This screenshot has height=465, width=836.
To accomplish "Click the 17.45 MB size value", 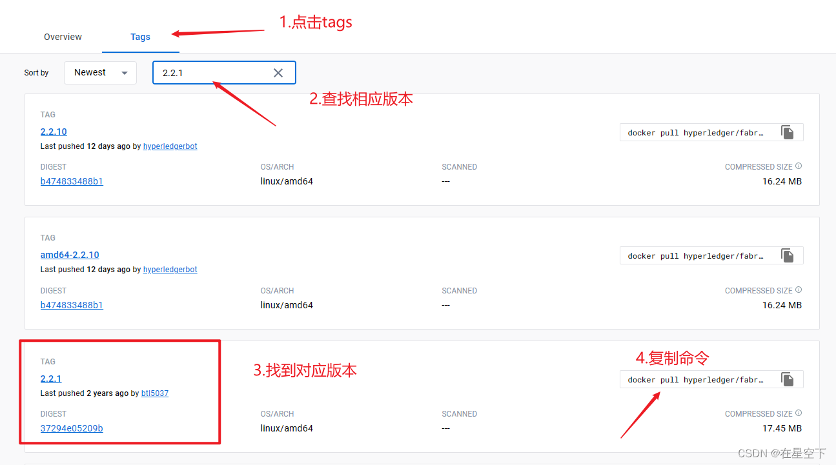I will 782,428.
